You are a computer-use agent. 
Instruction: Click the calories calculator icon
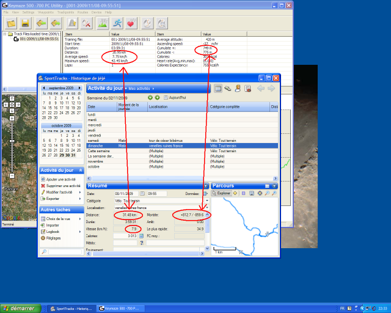coord(141,236)
